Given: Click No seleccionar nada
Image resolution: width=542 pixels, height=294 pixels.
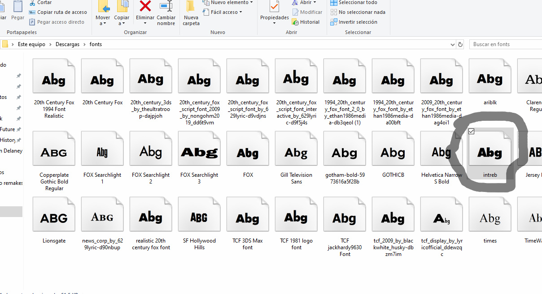Looking at the screenshot, I should click(358, 12).
